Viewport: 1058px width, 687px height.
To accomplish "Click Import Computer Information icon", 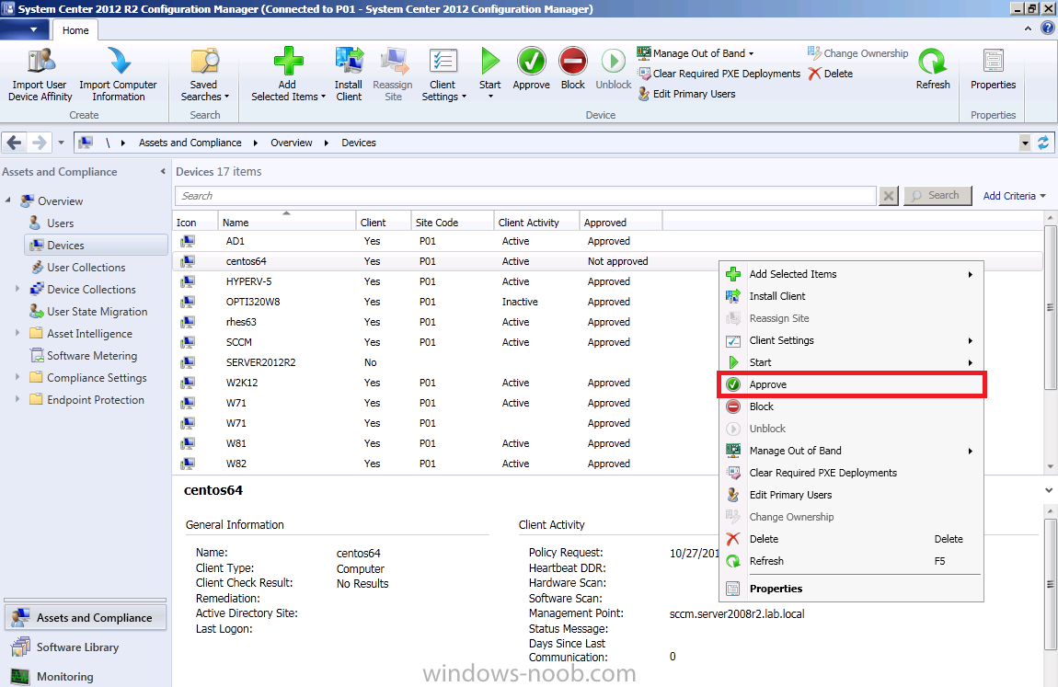I will tap(119, 62).
